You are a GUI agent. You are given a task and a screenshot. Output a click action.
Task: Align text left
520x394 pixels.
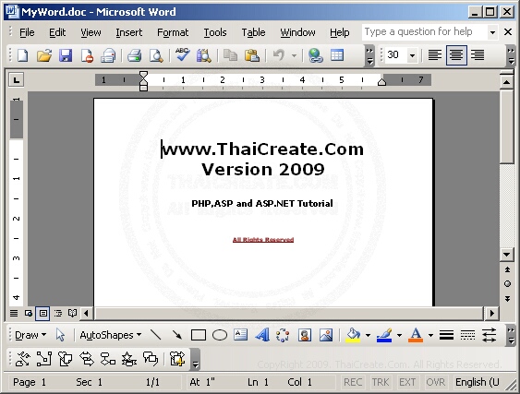(x=435, y=55)
